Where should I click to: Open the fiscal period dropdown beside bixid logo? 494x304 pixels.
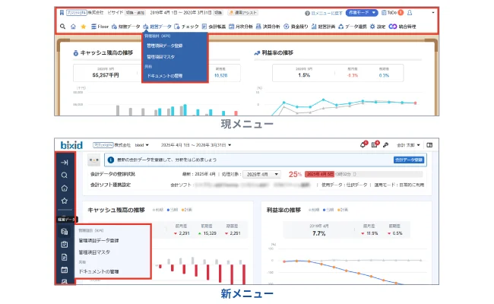tap(196, 145)
